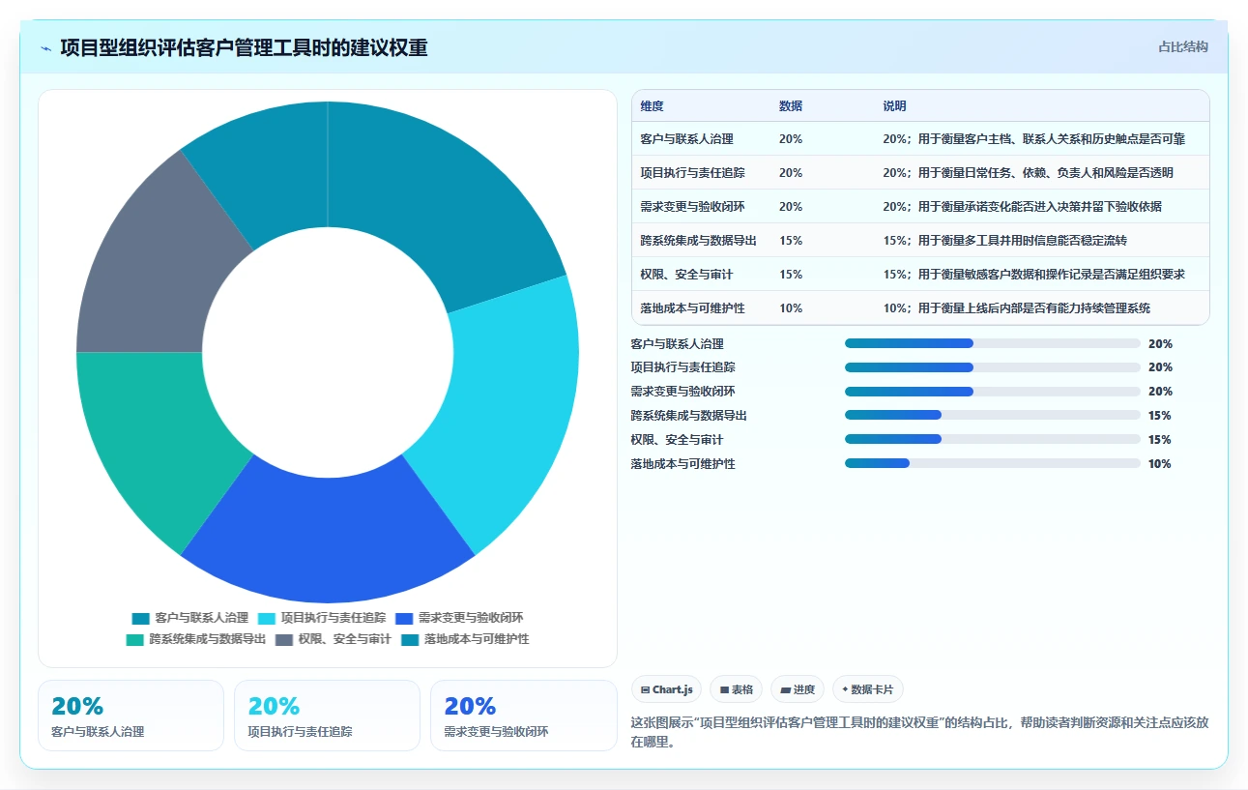Click the Chart.js tag chip
Image resolution: width=1248 pixels, height=790 pixels.
coord(666,689)
